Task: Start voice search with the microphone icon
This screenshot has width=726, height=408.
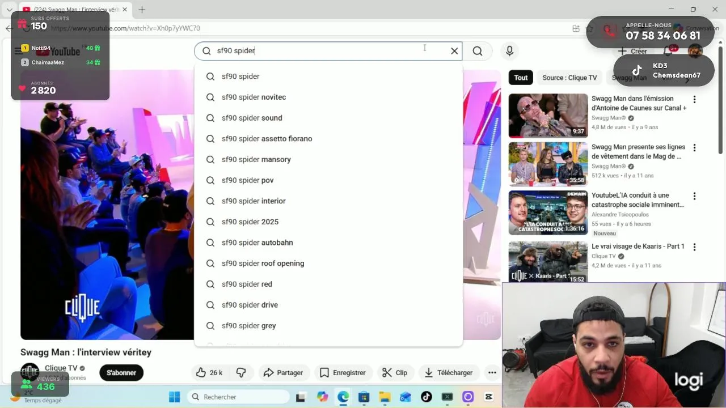Action: (x=509, y=51)
